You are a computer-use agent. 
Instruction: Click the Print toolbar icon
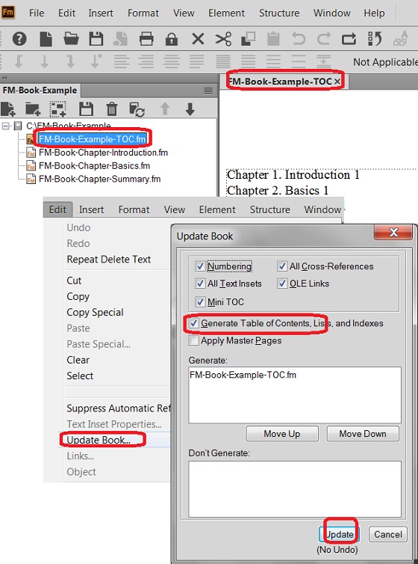(146, 38)
